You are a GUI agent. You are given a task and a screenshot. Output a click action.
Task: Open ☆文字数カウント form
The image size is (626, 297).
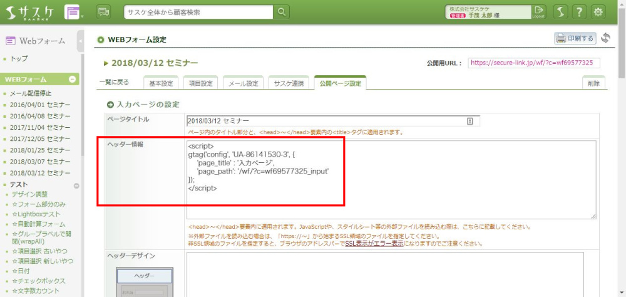[x=36, y=291]
